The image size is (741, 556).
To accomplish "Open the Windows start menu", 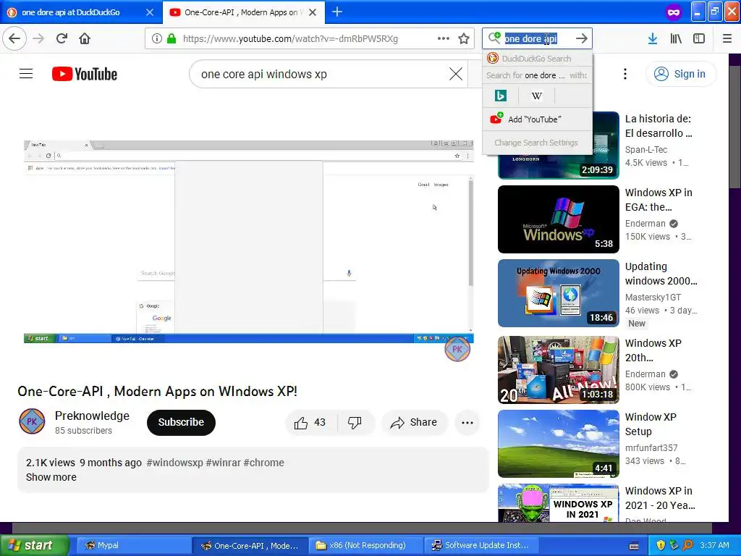I will 34,545.
